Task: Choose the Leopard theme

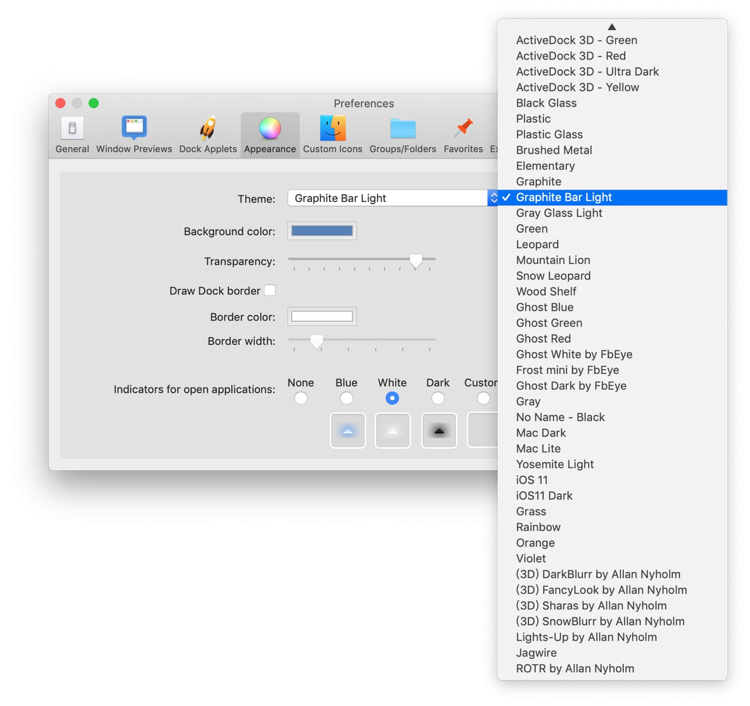Action: click(x=612, y=244)
